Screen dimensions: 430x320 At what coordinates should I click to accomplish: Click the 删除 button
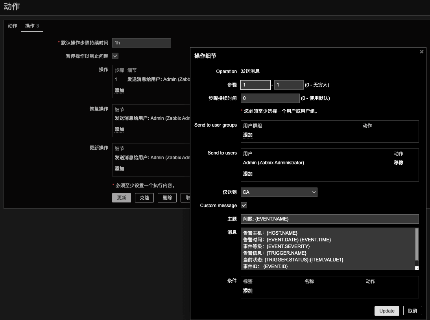[167, 197]
